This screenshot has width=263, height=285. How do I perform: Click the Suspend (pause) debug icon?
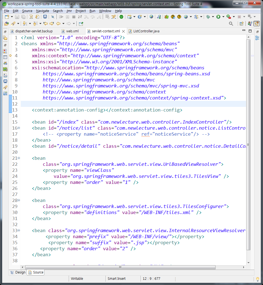(67, 17)
